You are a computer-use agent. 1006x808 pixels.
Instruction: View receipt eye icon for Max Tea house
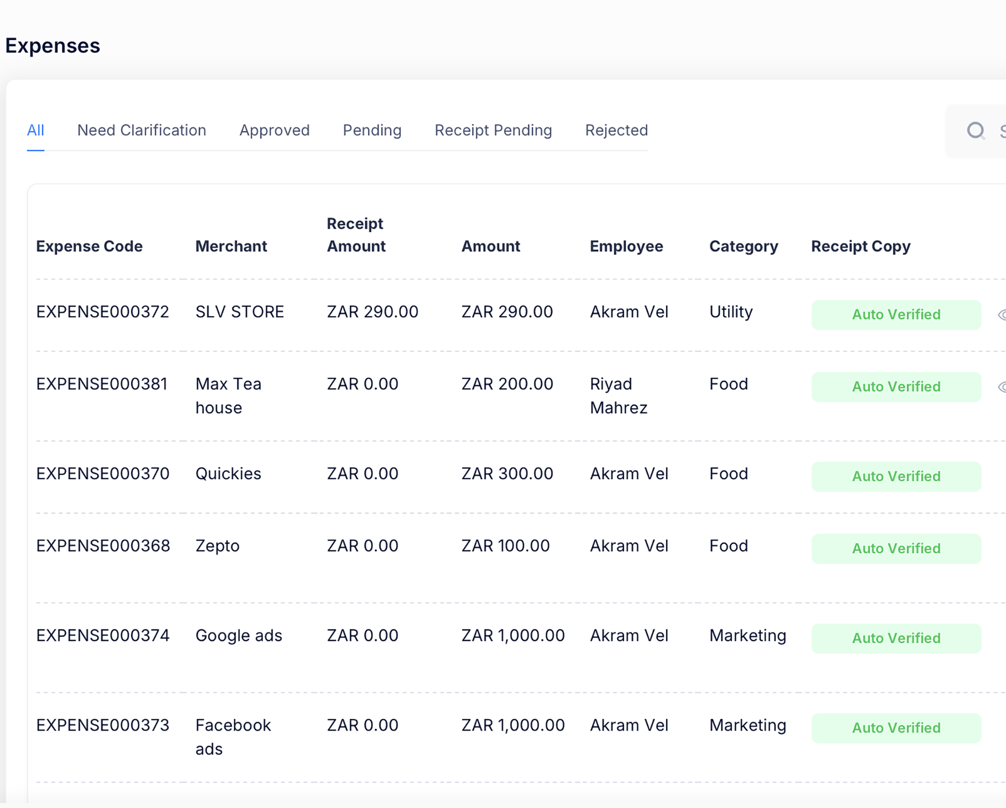(1001, 387)
